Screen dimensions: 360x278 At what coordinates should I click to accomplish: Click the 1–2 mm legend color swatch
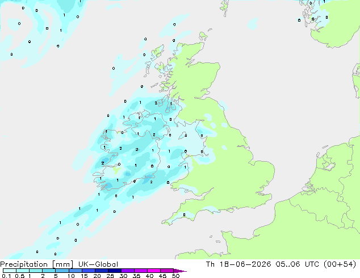tap(36, 271)
